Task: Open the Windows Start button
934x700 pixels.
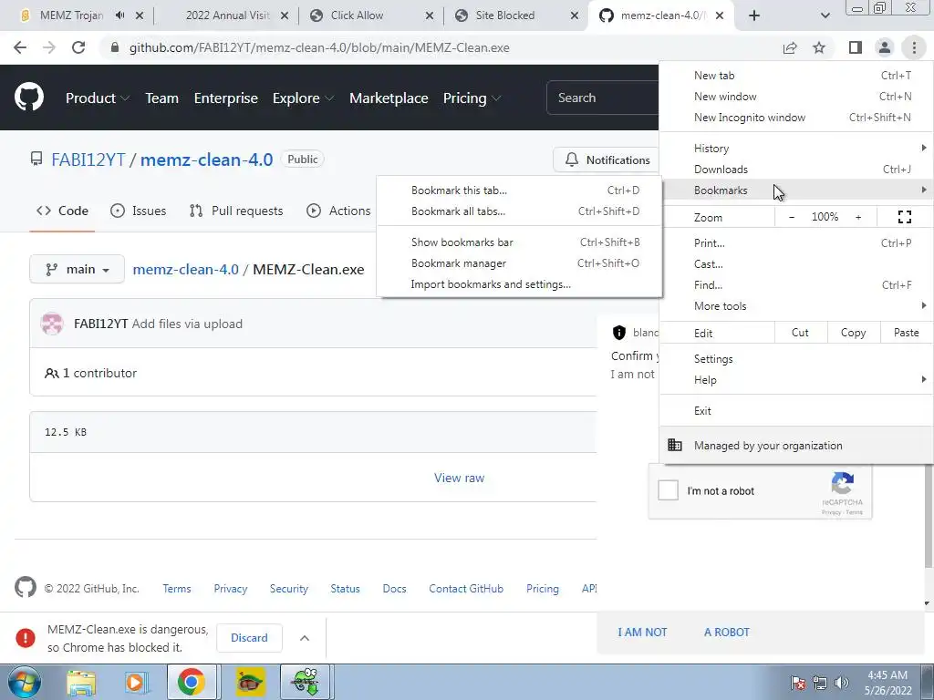Action: pos(24,682)
